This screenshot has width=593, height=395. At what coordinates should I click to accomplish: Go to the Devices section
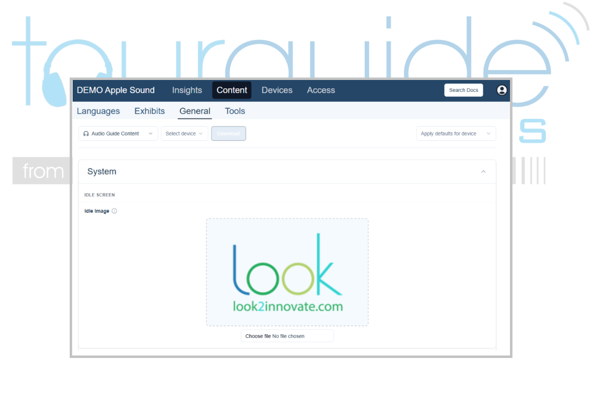[277, 90]
